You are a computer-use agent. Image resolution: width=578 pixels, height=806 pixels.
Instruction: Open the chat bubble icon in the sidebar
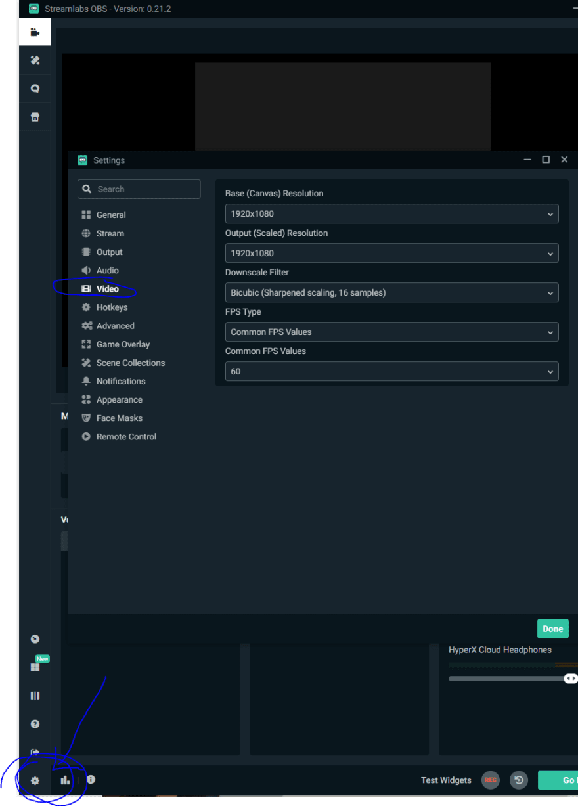tap(35, 89)
